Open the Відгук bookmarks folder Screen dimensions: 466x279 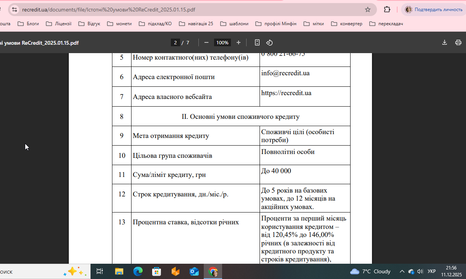[x=89, y=24]
